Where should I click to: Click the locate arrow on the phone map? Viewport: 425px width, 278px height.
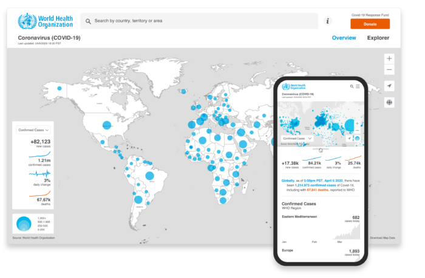(x=349, y=139)
